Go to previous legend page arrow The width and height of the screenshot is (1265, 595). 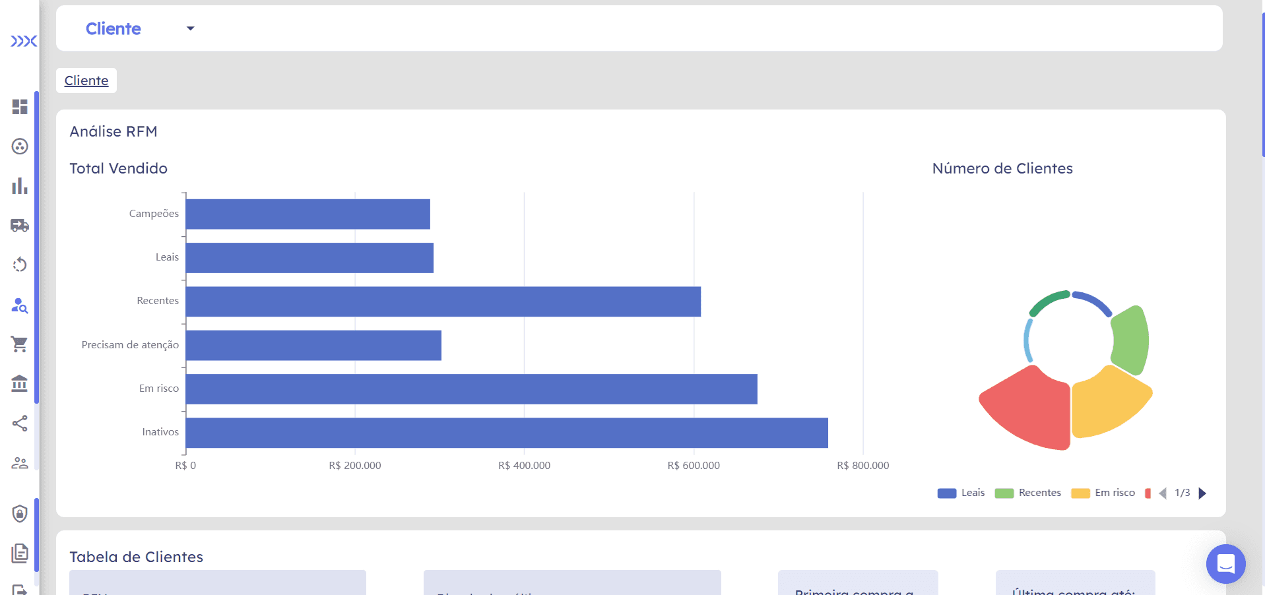click(x=1163, y=493)
